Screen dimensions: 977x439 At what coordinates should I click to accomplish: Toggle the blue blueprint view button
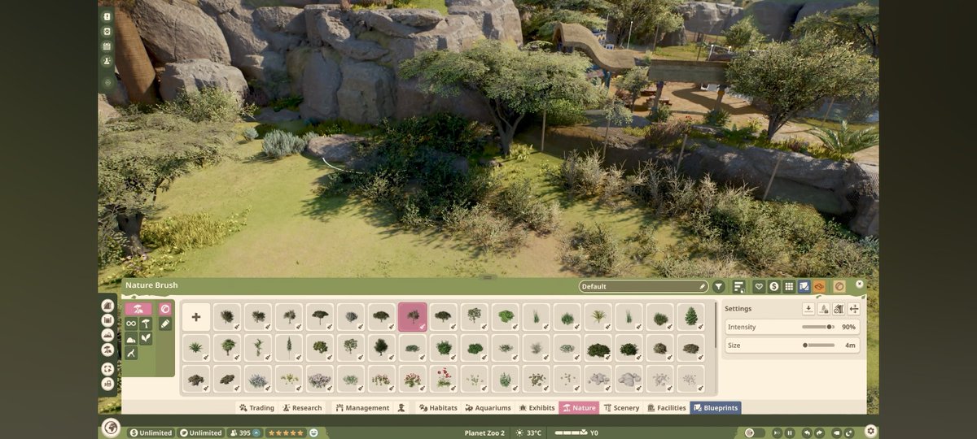coord(804,286)
